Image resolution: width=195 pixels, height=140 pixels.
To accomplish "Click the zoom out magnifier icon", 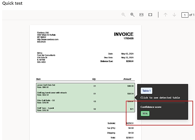I will [x=124, y=15].
